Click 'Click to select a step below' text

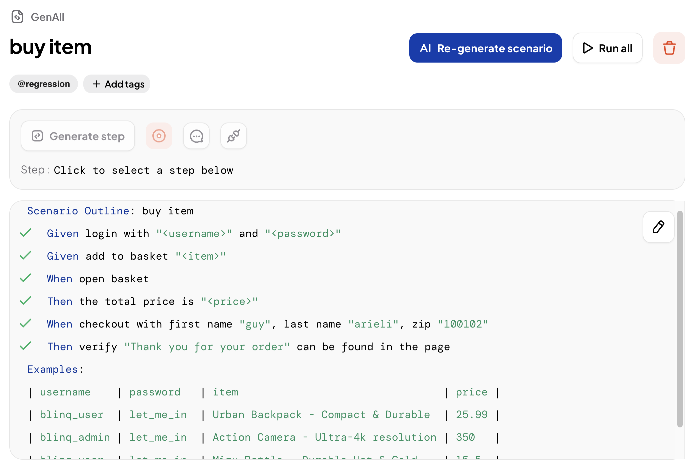144,170
